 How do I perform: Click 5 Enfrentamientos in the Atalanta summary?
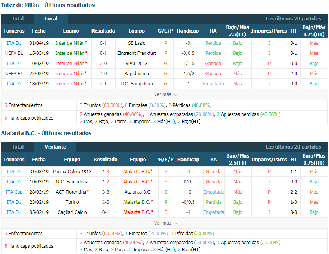coord(24,234)
